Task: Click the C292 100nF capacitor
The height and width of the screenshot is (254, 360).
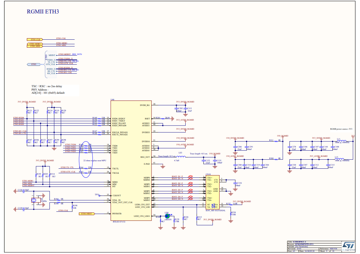Action: click(x=177, y=108)
